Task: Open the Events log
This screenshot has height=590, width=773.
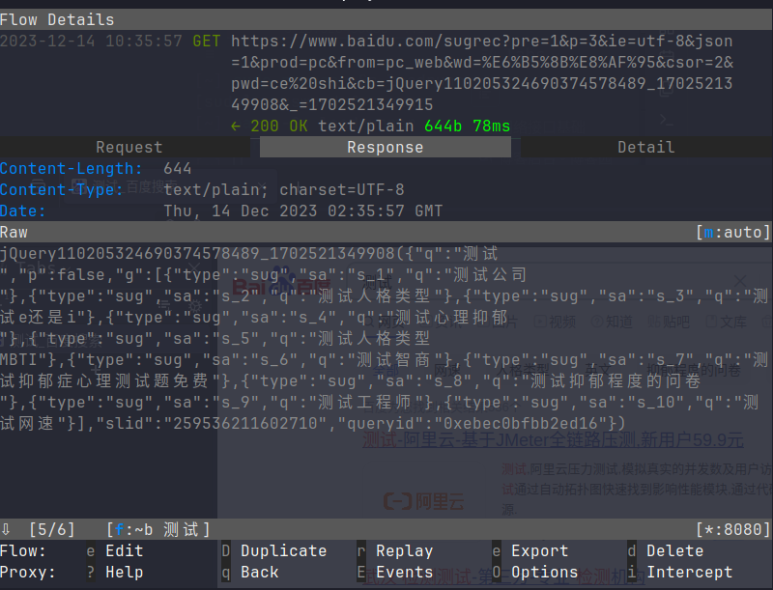Action: [x=403, y=572]
